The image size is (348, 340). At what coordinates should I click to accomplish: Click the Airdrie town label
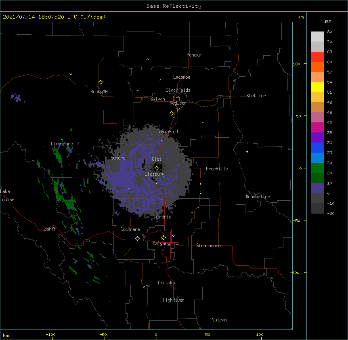point(163,217)
